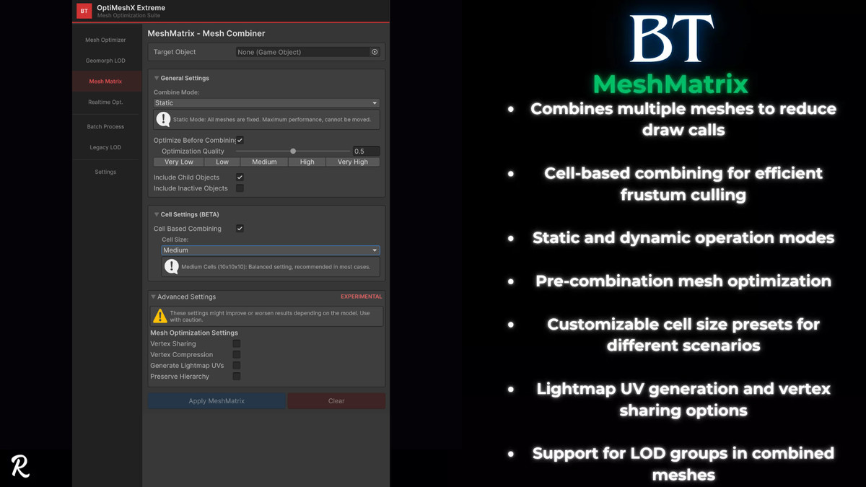The image size is (866, 487).
Task: Switch to Geomorph LOD tab
Action: click(105, 61)
